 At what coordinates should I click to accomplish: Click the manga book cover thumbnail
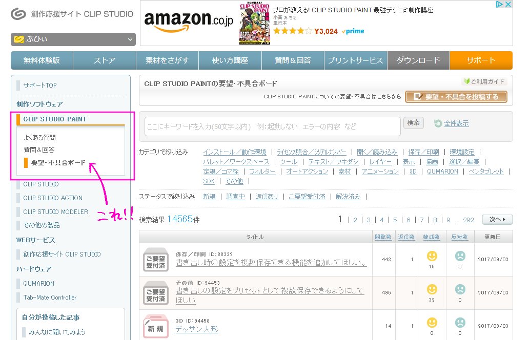(255, 24)
